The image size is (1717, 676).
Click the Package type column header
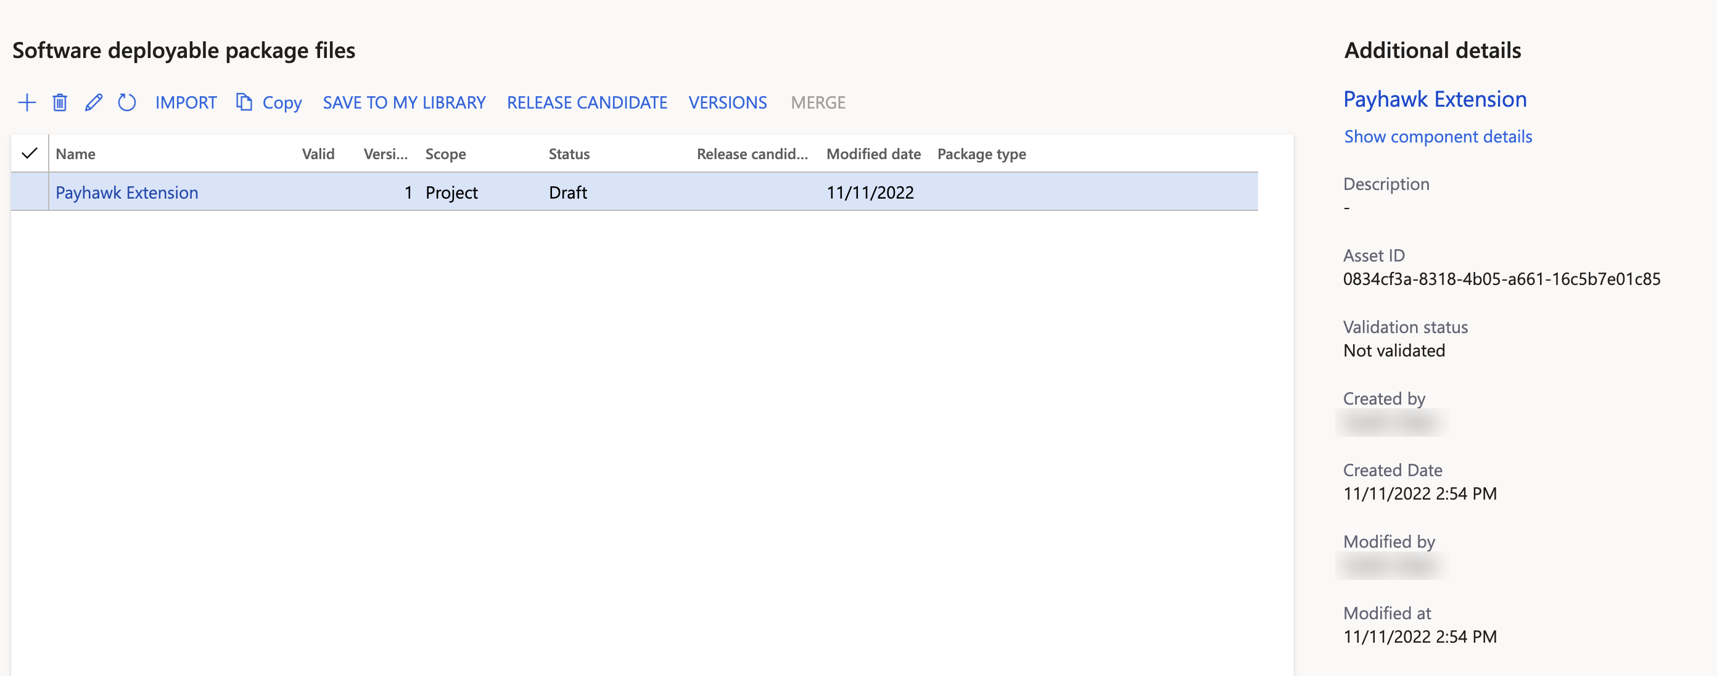[981, 154]
